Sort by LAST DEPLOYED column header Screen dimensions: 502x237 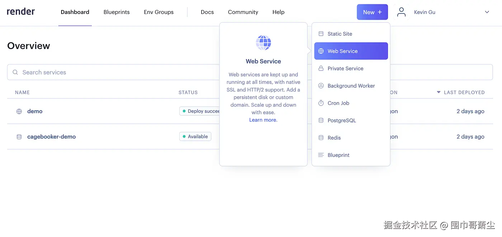pyautogui.click(x=464, y=92)
